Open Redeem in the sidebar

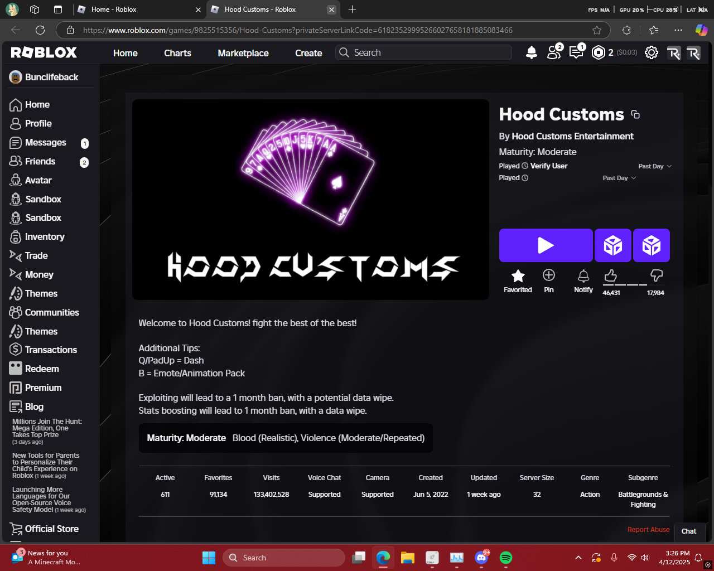pyautogui.click(x=42, y=369)
